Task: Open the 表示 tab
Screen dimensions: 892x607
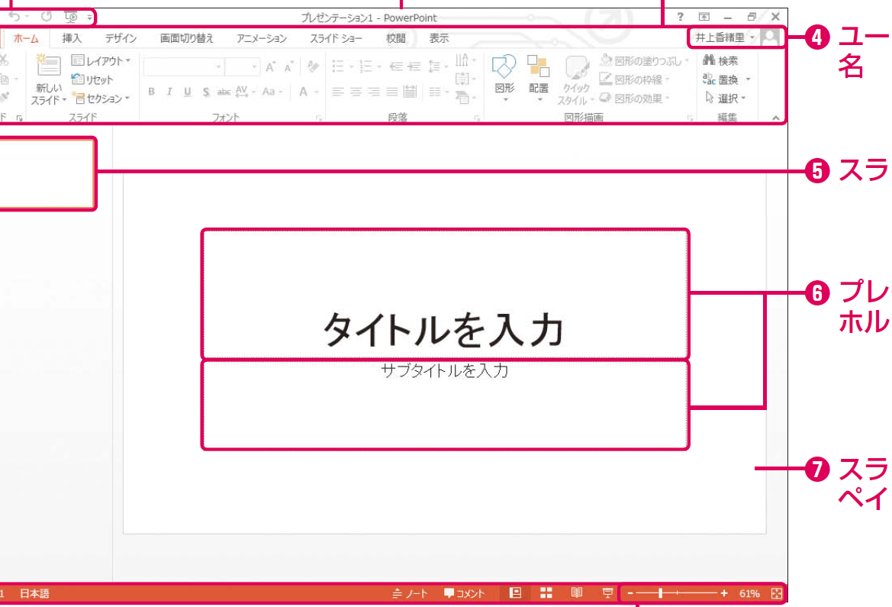Action: 439,39
